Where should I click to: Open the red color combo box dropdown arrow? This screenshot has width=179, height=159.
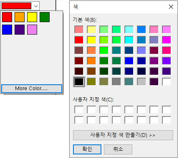(x=36, y=6)
